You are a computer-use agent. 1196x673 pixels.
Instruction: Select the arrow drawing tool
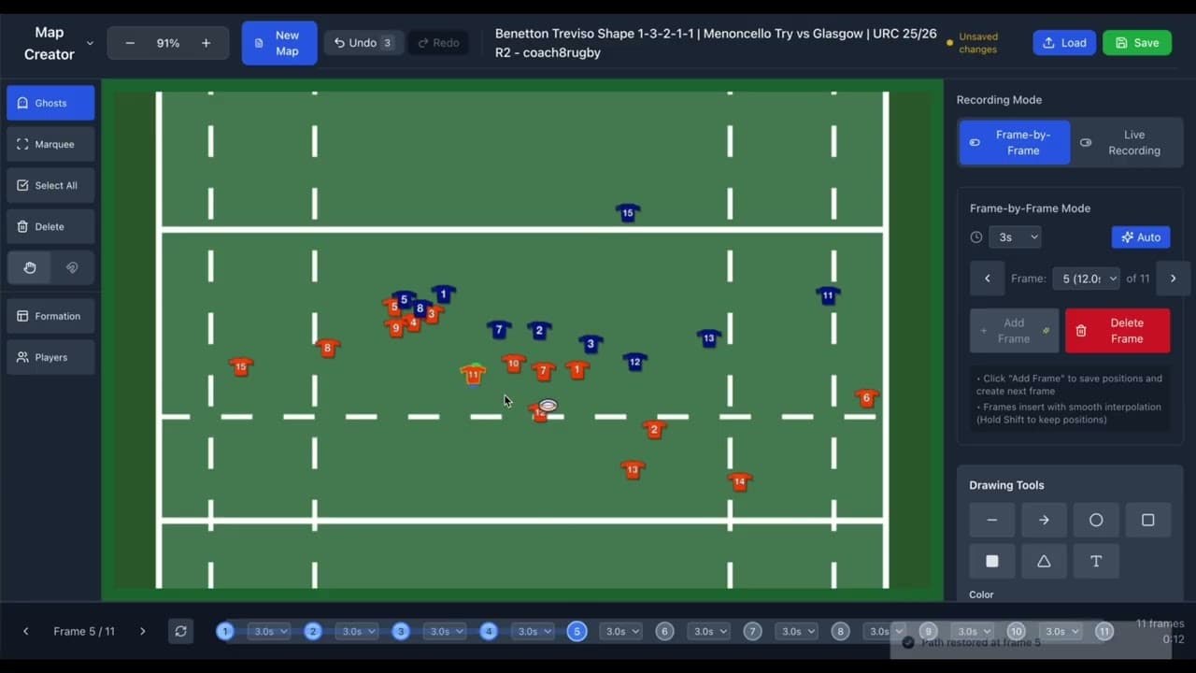[1044, 521]
